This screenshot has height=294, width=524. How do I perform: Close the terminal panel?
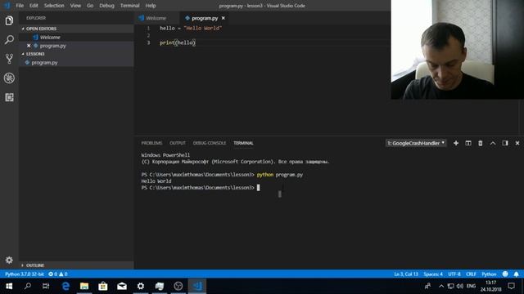517,143
